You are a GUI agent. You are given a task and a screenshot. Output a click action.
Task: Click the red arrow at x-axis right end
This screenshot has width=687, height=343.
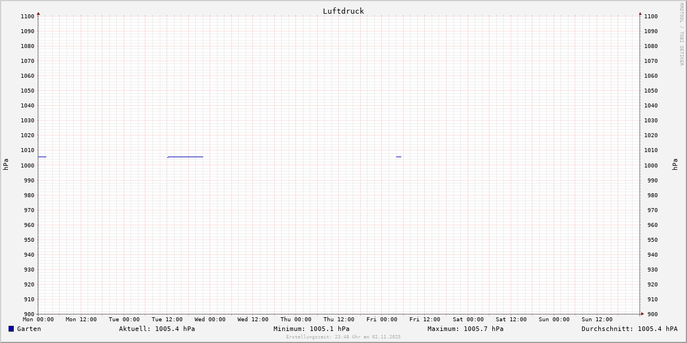point(642,314)
